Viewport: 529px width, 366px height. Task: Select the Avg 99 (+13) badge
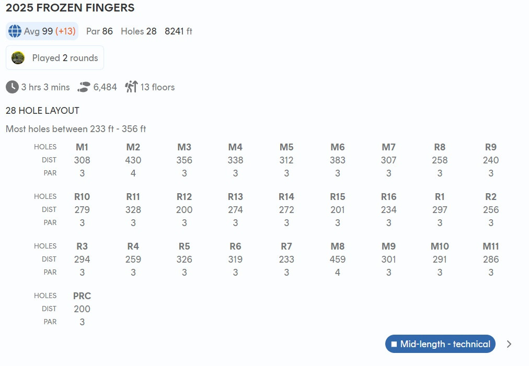pos(42,31)
